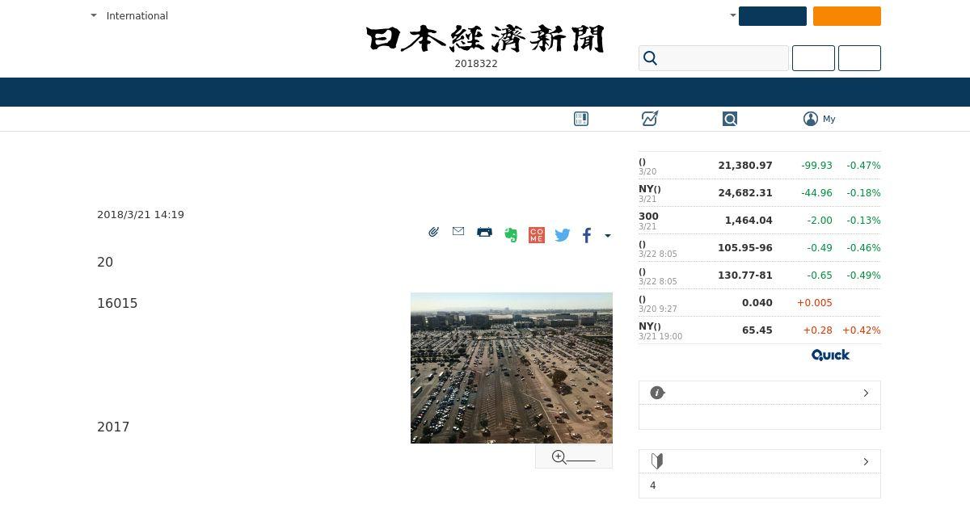This screenshot has width=970, height=509.
Task: Click the -99.93 change value
Action: pos(816,166)
